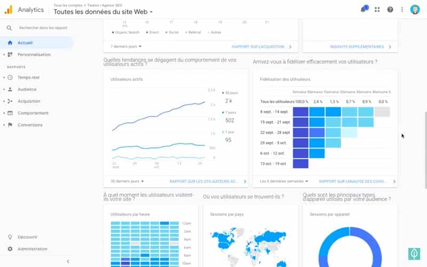This screenshot has height=267, width=427.
Task: Open the help question mark icon
Action: (390, 10)
